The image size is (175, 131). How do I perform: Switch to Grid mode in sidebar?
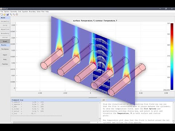[x=5, y=25]
